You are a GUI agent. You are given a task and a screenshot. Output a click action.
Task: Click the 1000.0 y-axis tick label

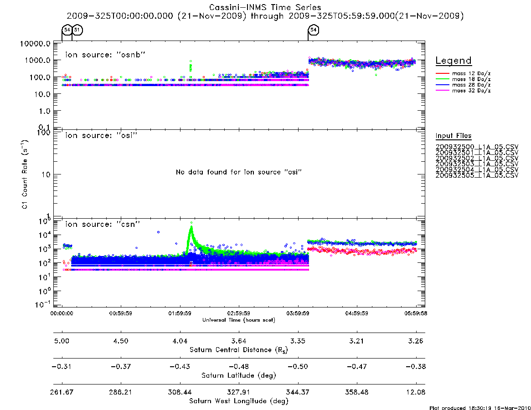coord(37,61)
